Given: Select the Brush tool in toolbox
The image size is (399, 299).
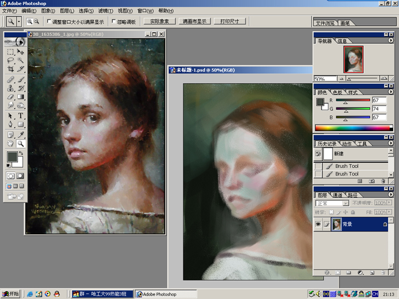Looking at the screenshot, I should (20, 80).
